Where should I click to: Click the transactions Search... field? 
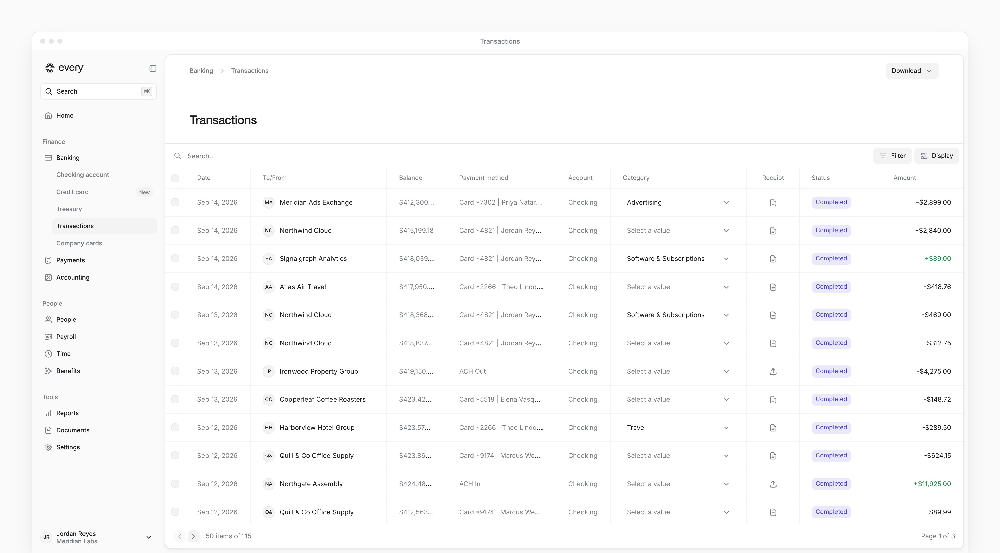pyautogui.click(x=520, y=156)
